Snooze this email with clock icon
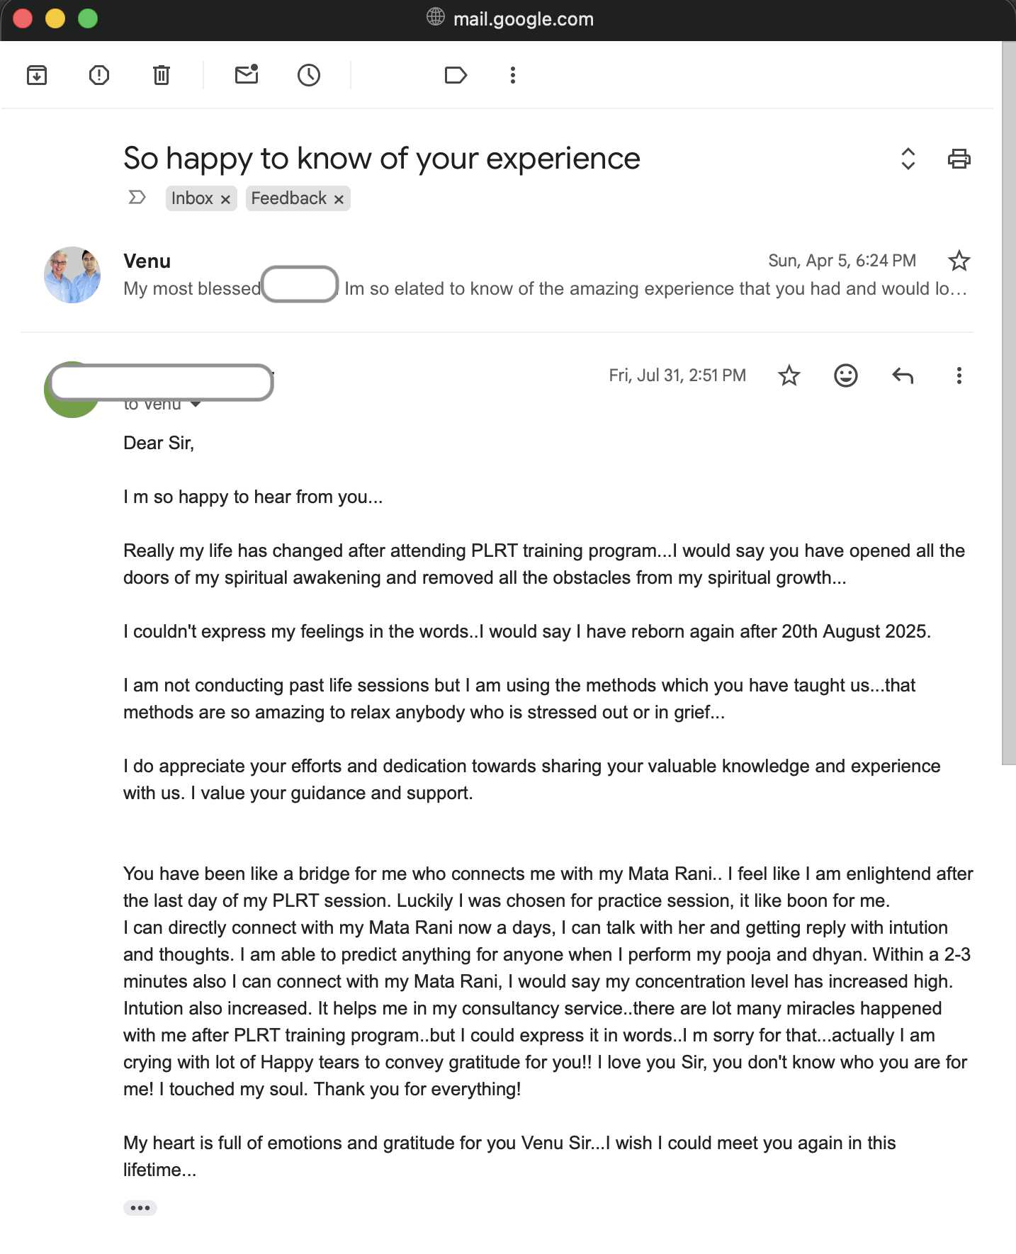 309,75
